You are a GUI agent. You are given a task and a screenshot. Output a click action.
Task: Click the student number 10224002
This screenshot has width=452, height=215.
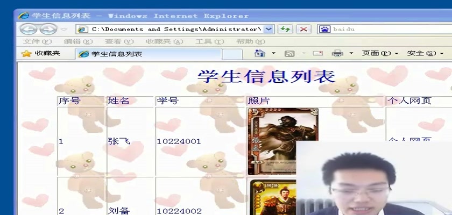(x=179, y=211)
